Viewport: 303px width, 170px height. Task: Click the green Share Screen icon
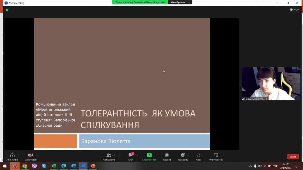tap(149, 155)
